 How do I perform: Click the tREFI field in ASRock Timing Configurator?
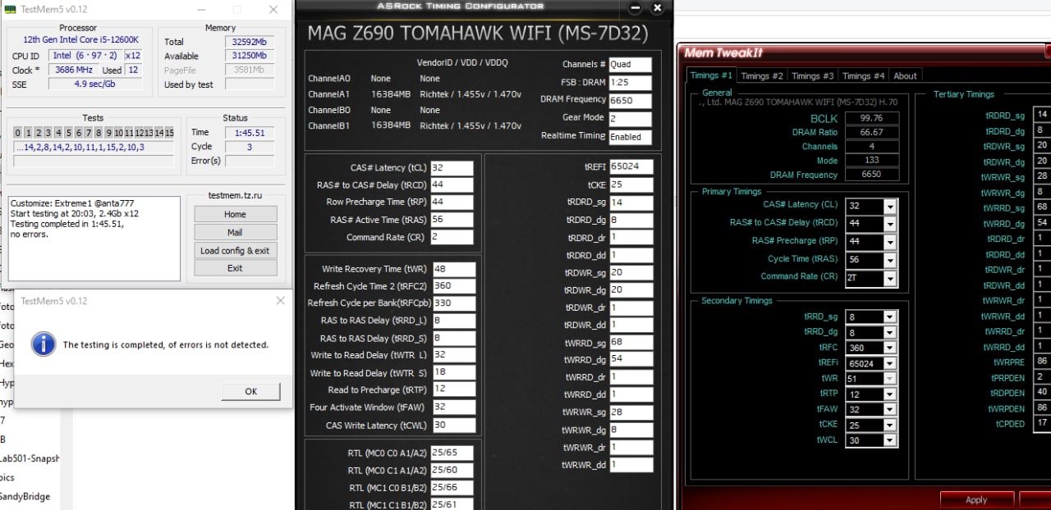click(x=631, y=166)
